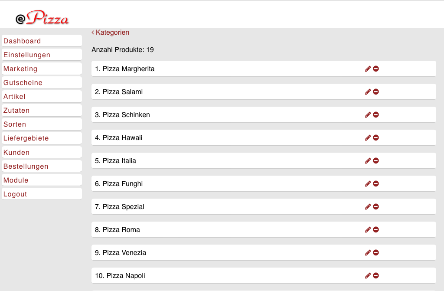
Task: Edit Pizza Margherita with pencil icon
Action: point(368,69)
